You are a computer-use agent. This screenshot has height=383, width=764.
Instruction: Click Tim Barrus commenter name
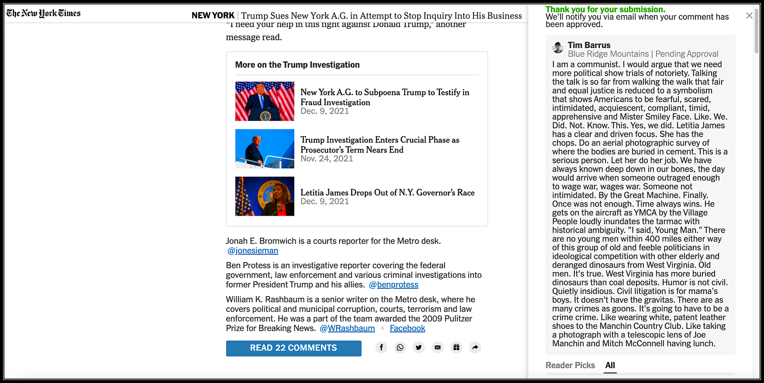589,45
